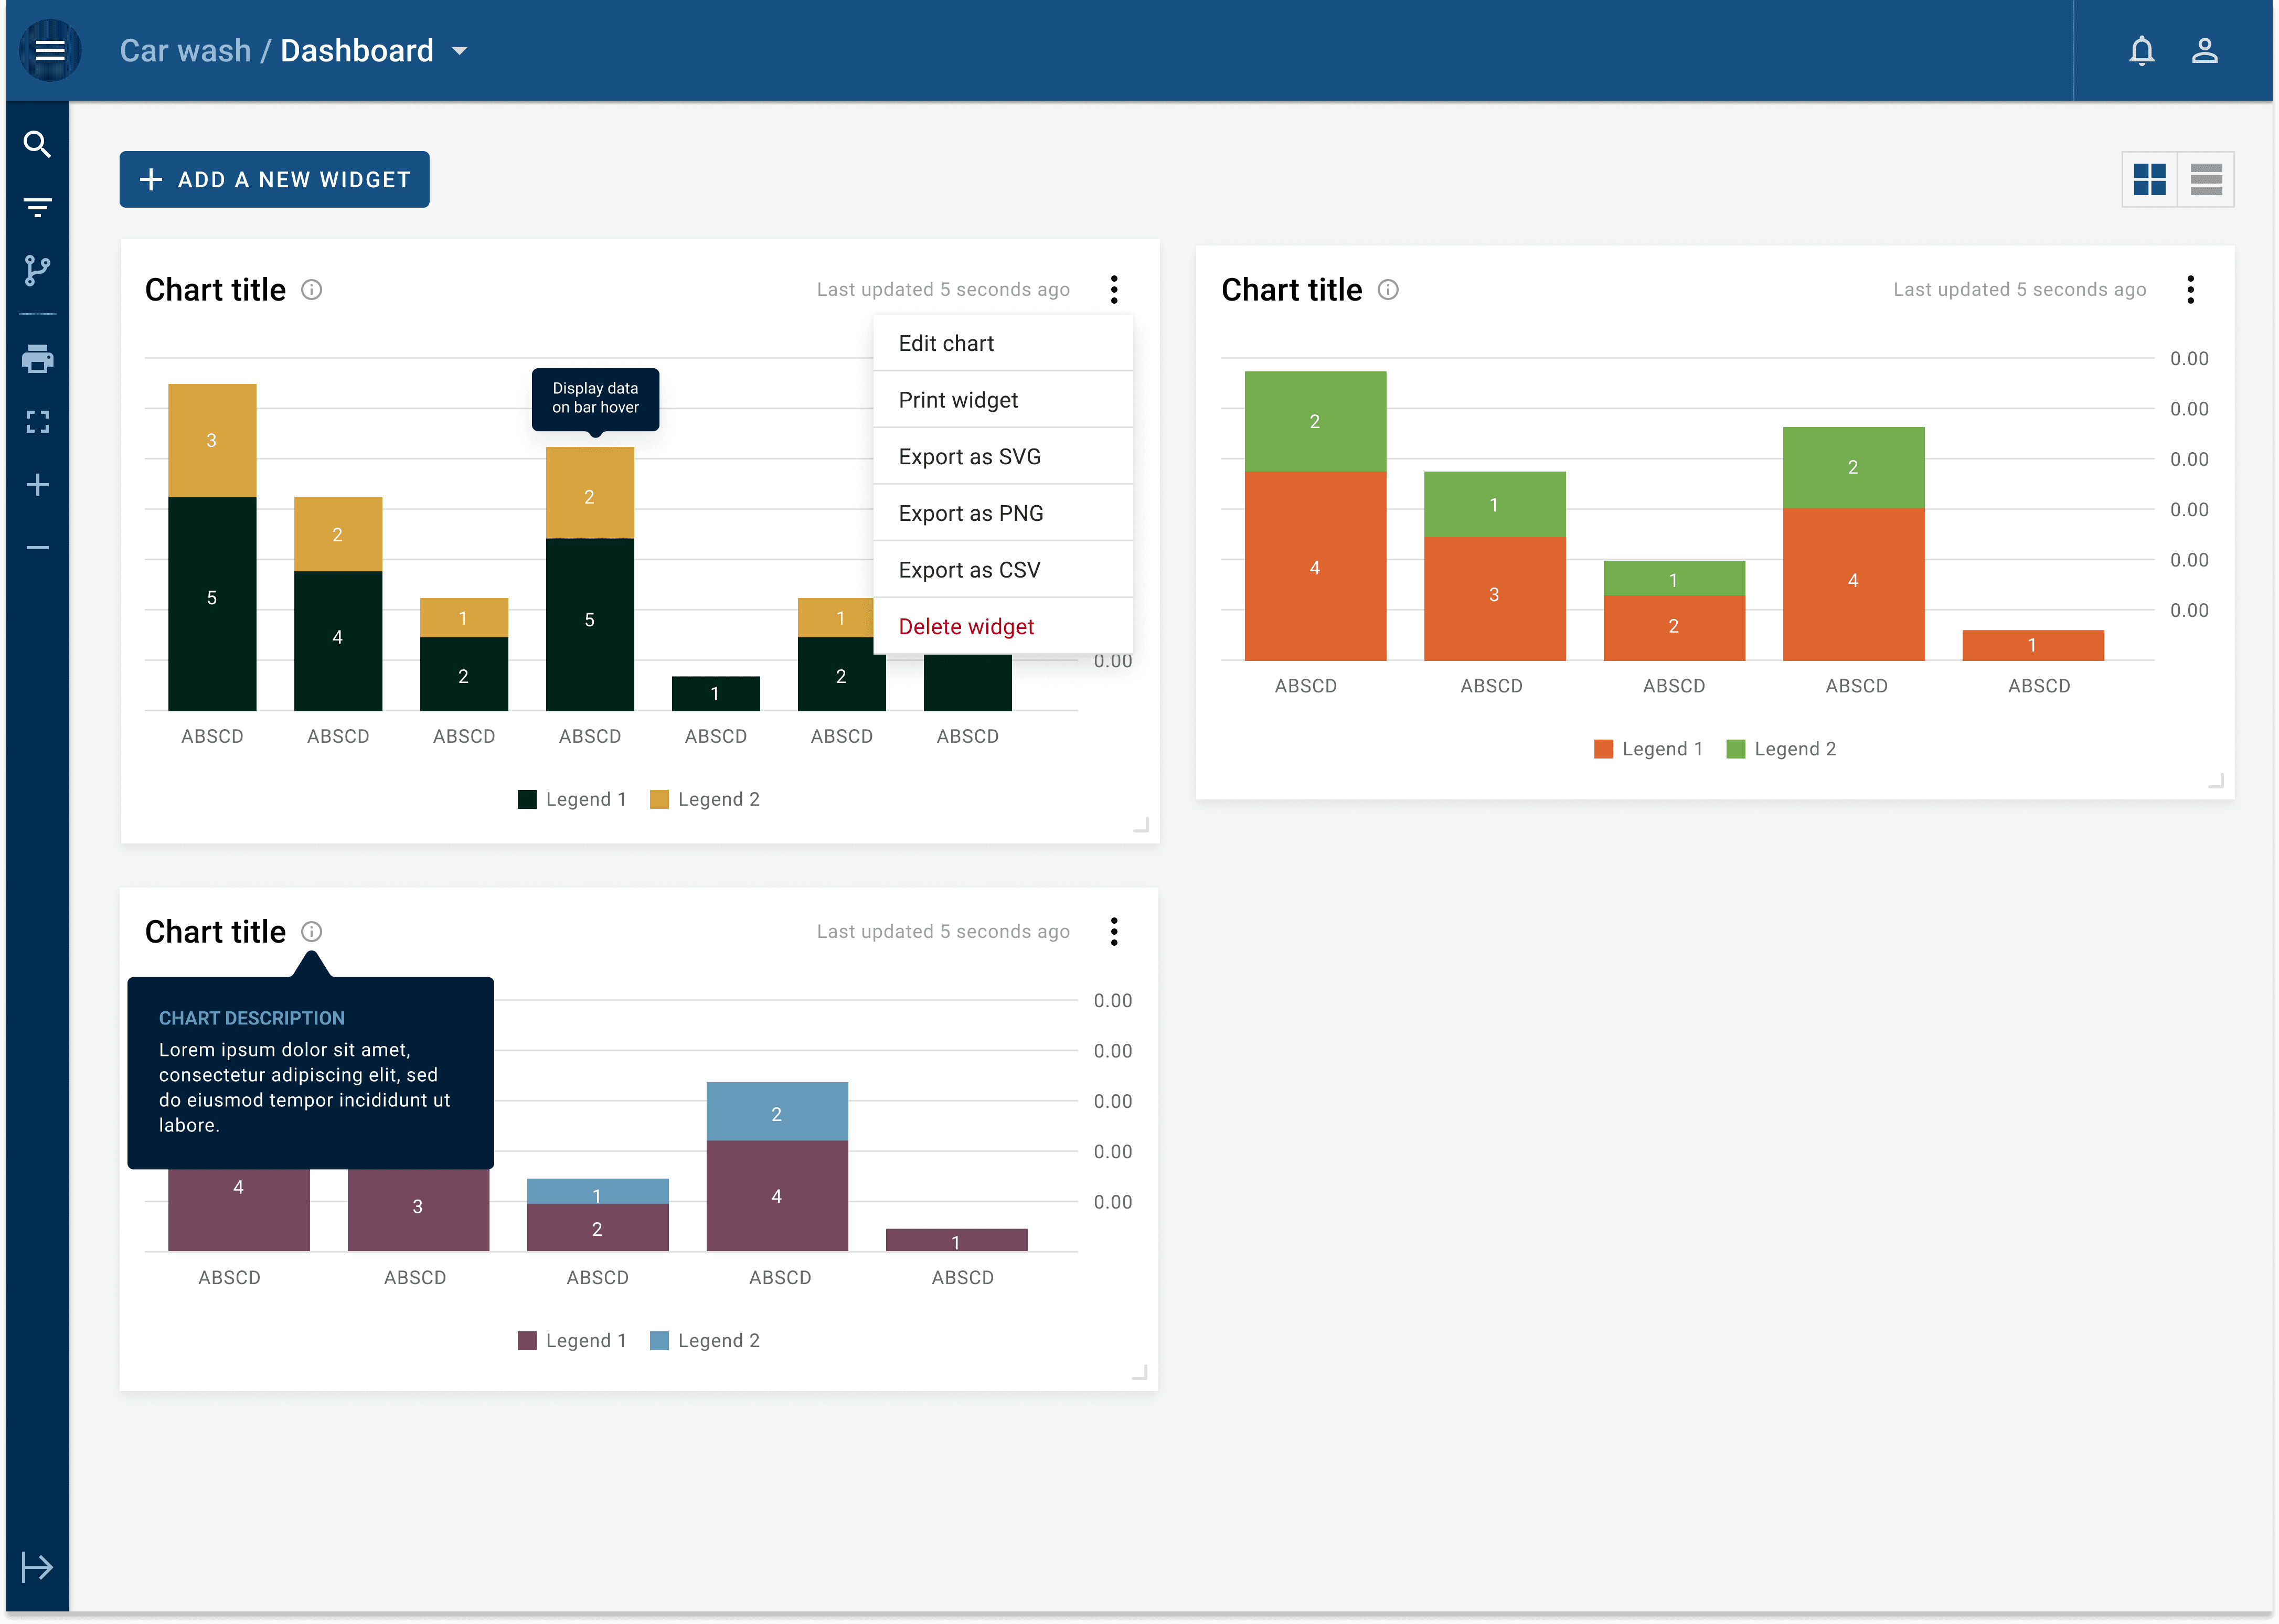The image size is (2279, 1624).
Task: Open the hamburger menu button
Action: (x=50, y=50)
